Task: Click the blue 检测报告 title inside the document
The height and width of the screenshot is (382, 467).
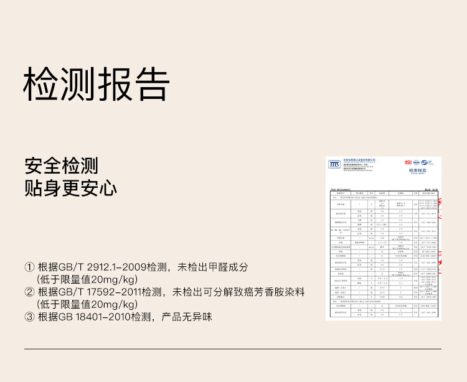Action: tap(417, 170)
